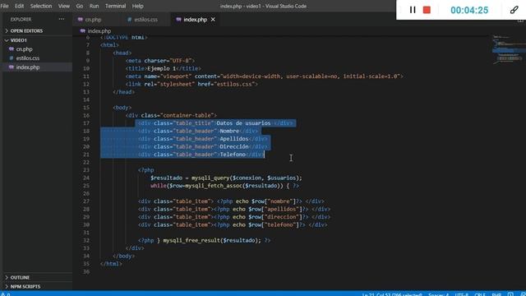Viewport: 526px width, 296px height.
Task: Click line number 17 in the gutter
Action: tap(86, 123)
